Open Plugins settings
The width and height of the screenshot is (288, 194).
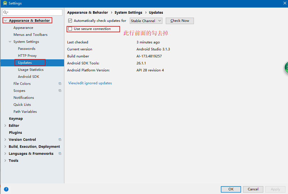pyautogui.click(x=15, y=132)
